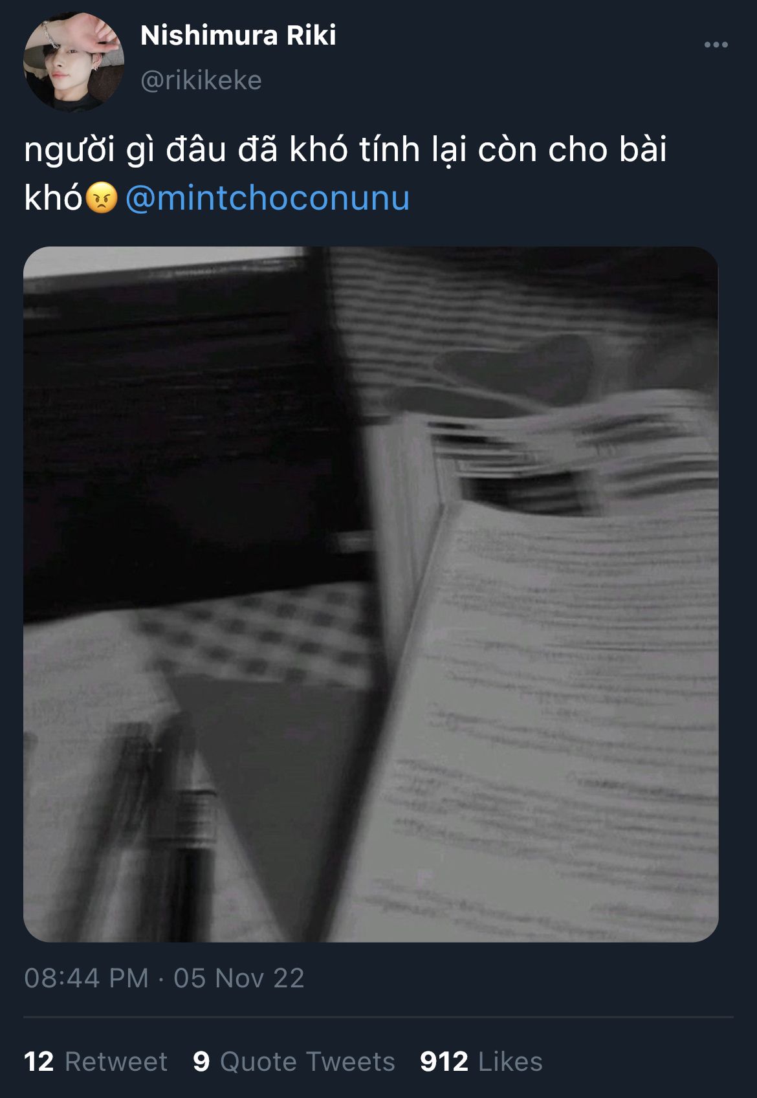Click the Retweet label

116,1062
